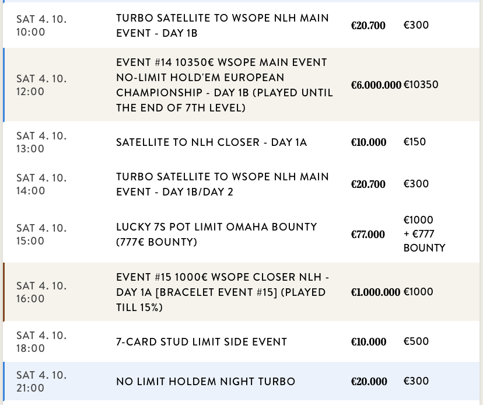This screenshot has width=483, height=405.
Task: Select the 10:00 Turbo Satellite Day 1B title
Action: pyautogui.click(x=222, y=26)
